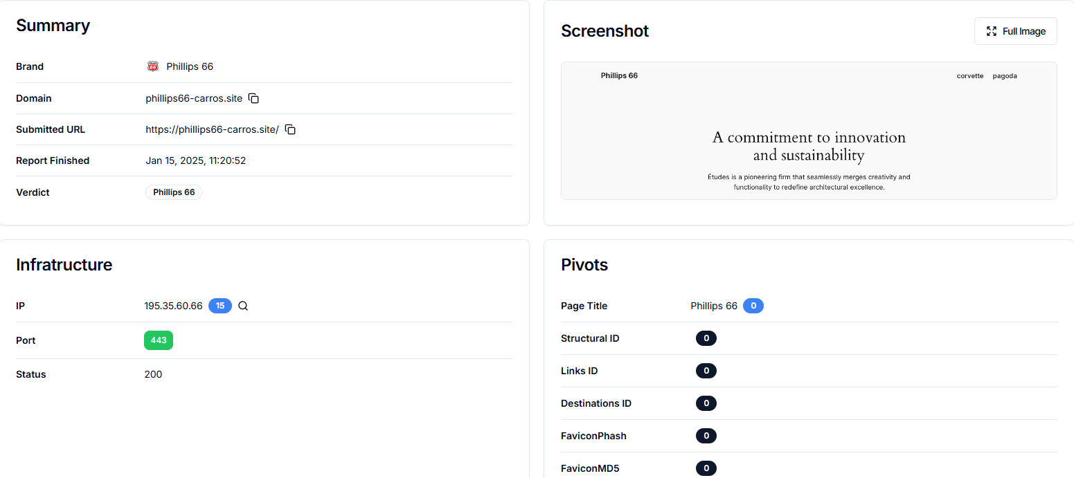This screenshot has height=478, width=1074.
Task: Click the Destinations ID label
Action: pos(596,403)
